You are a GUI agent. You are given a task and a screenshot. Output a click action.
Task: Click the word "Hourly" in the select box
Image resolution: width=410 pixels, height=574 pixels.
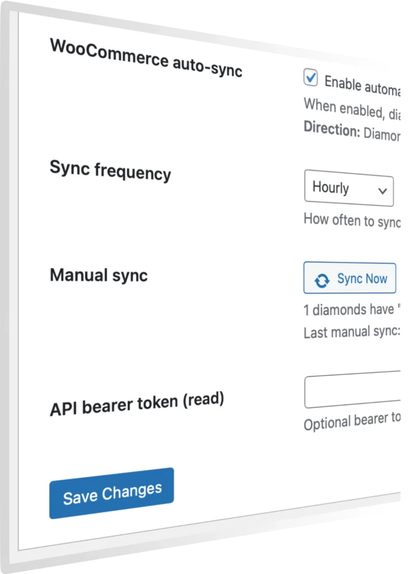[x=330, y=188]
